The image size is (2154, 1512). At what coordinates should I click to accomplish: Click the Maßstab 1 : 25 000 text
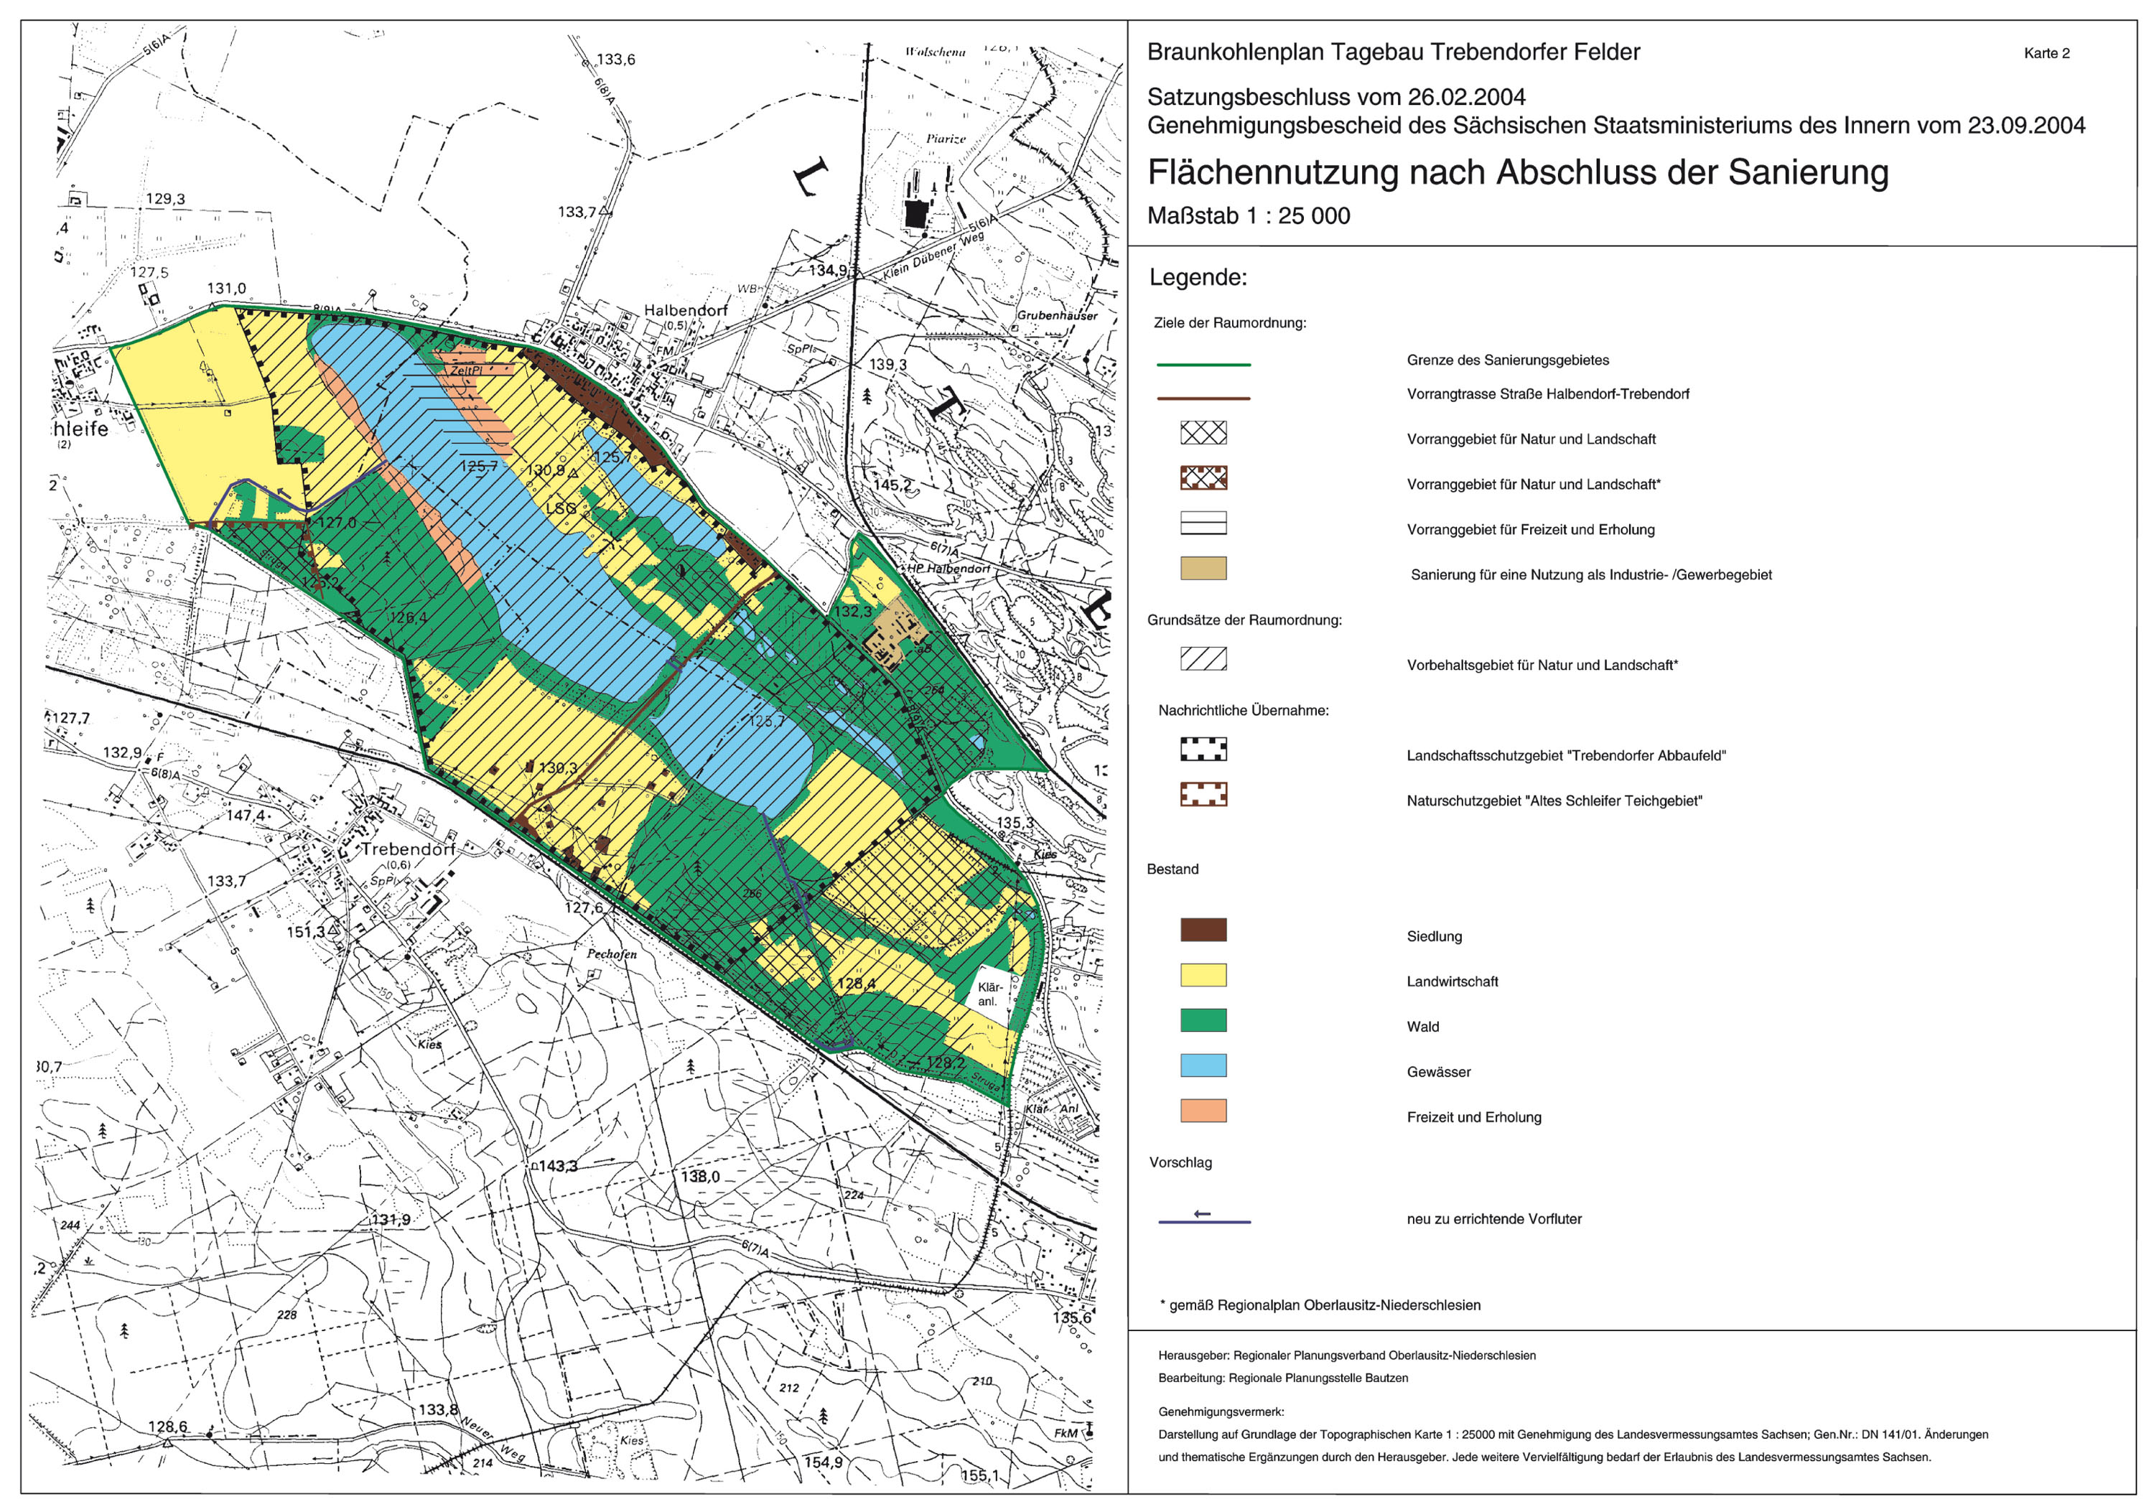click(x=1248, y=215)
